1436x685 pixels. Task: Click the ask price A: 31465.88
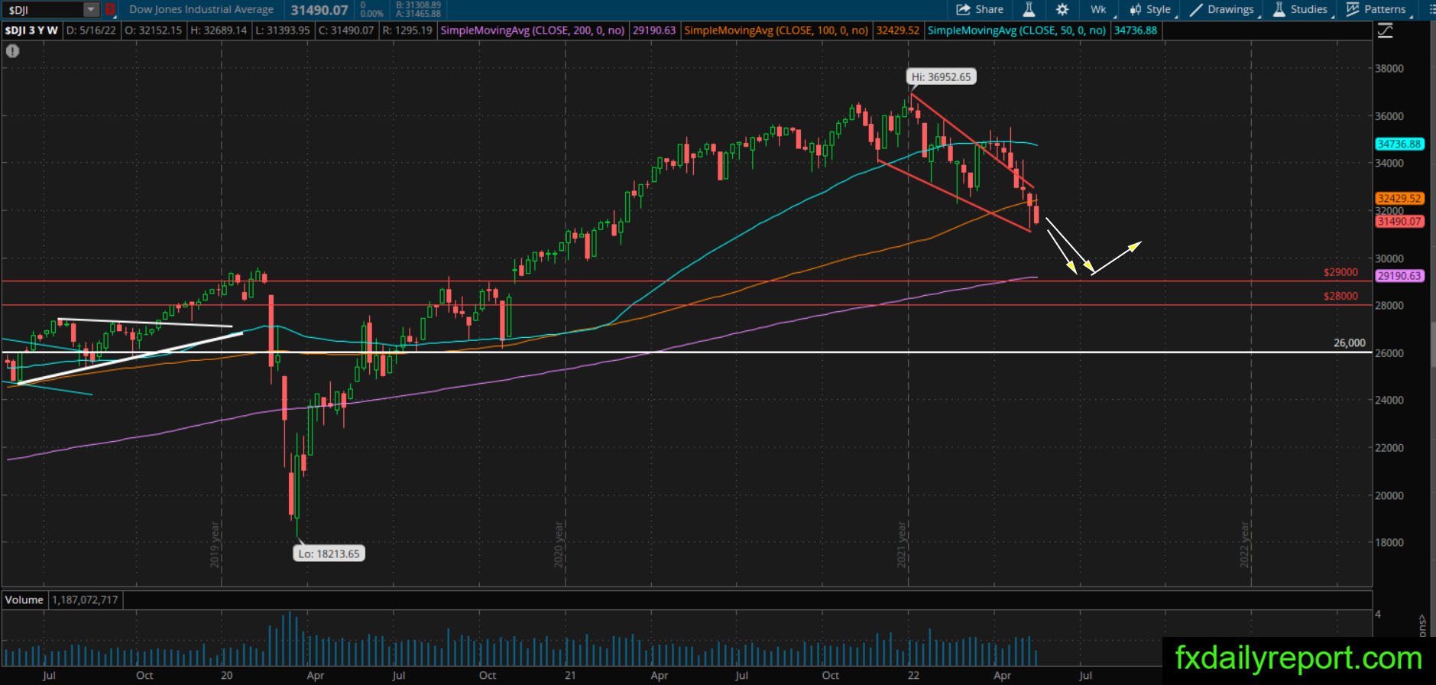[418, 14]
